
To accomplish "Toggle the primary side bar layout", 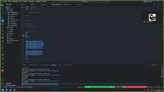I will tap(144, 2).
